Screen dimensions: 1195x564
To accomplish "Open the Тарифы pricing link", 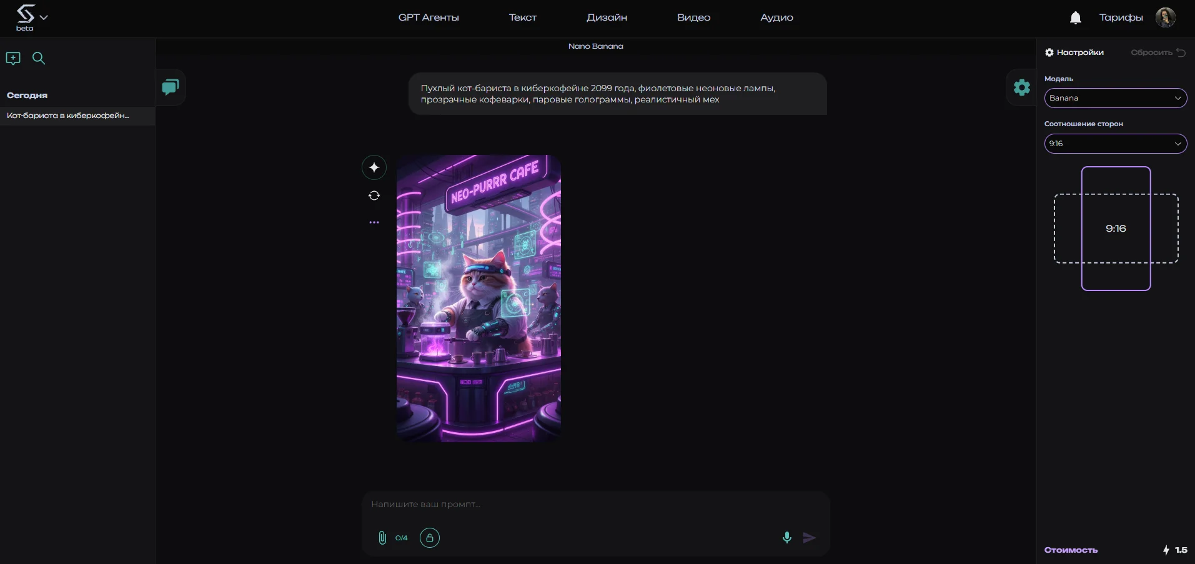I will [1121, 17].
